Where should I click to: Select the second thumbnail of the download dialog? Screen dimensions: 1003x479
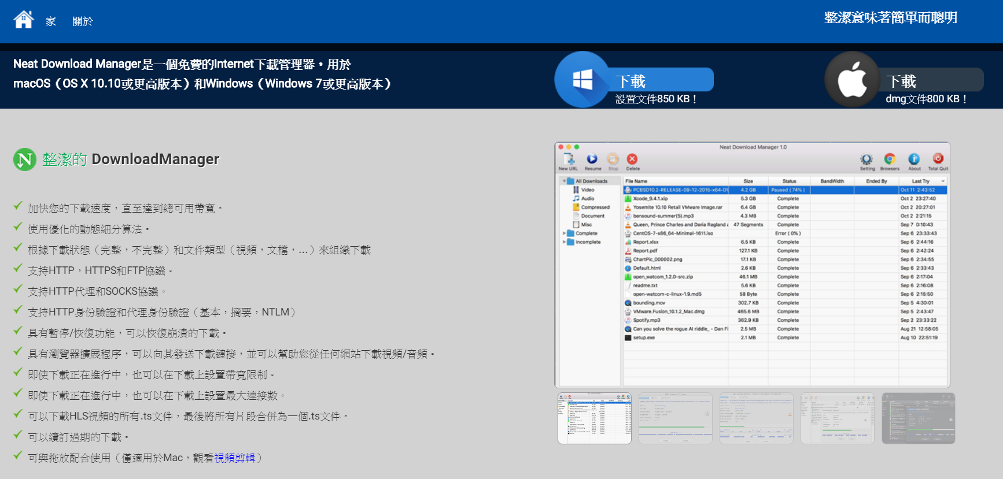pyautogui.click(x=676, y=418)
